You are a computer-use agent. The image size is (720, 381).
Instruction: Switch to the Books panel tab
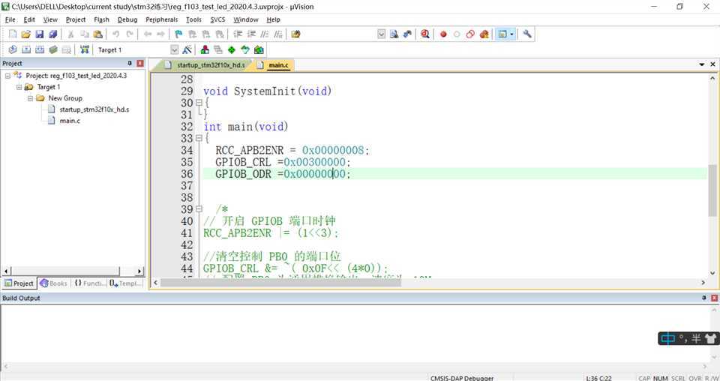point(54,283)
